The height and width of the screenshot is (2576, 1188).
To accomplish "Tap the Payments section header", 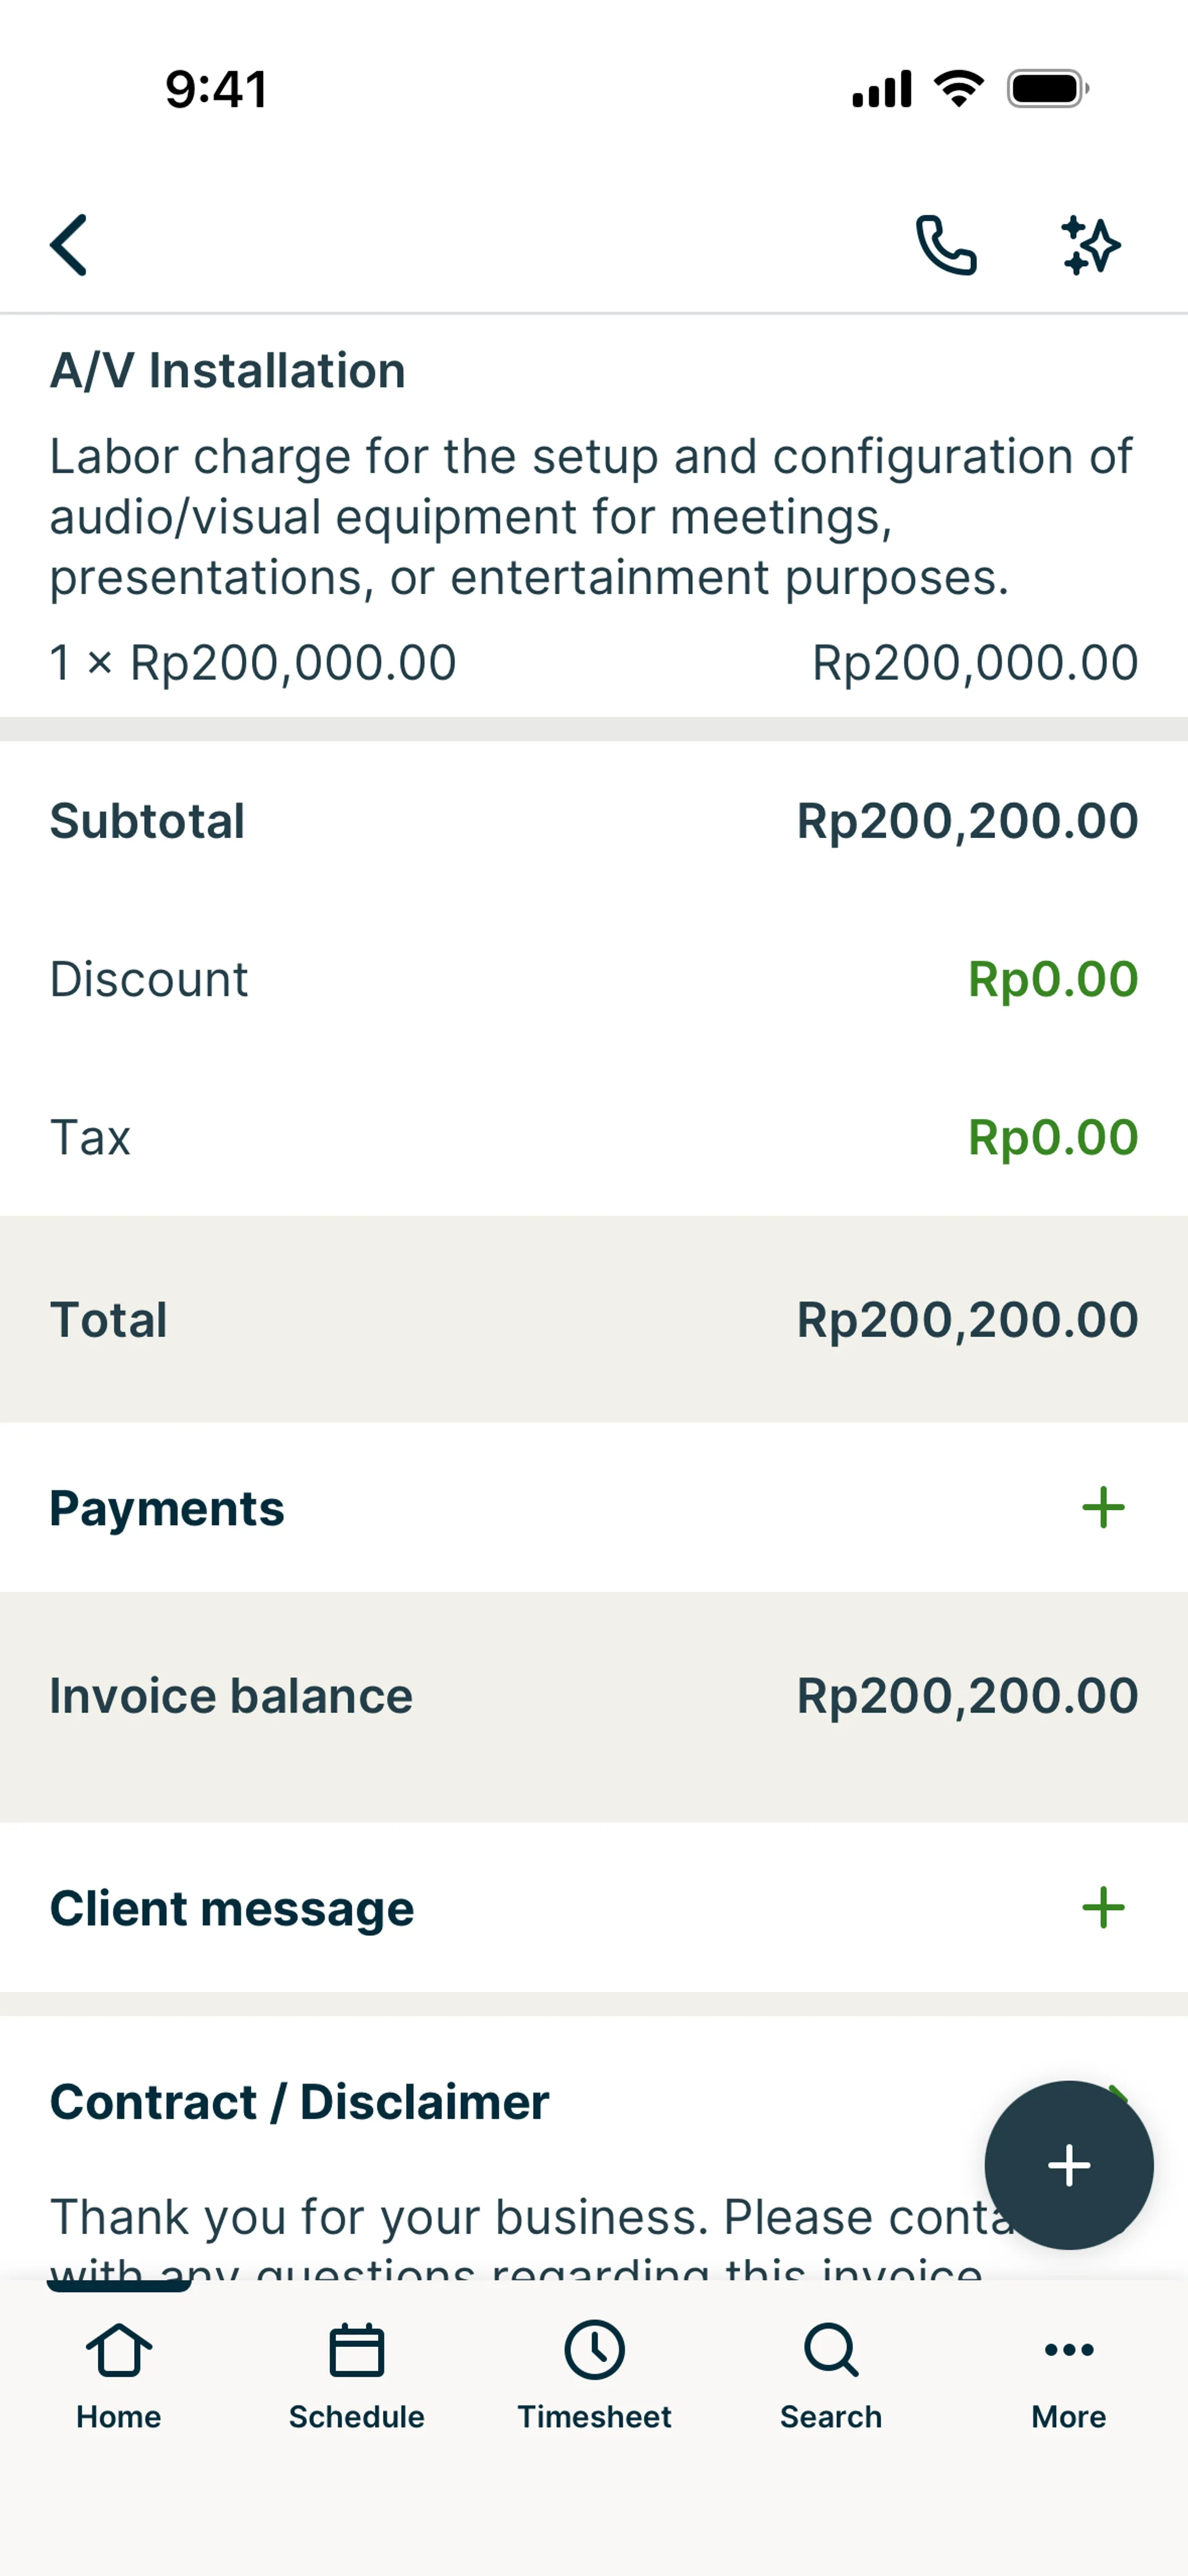I will coord(167,1508).
